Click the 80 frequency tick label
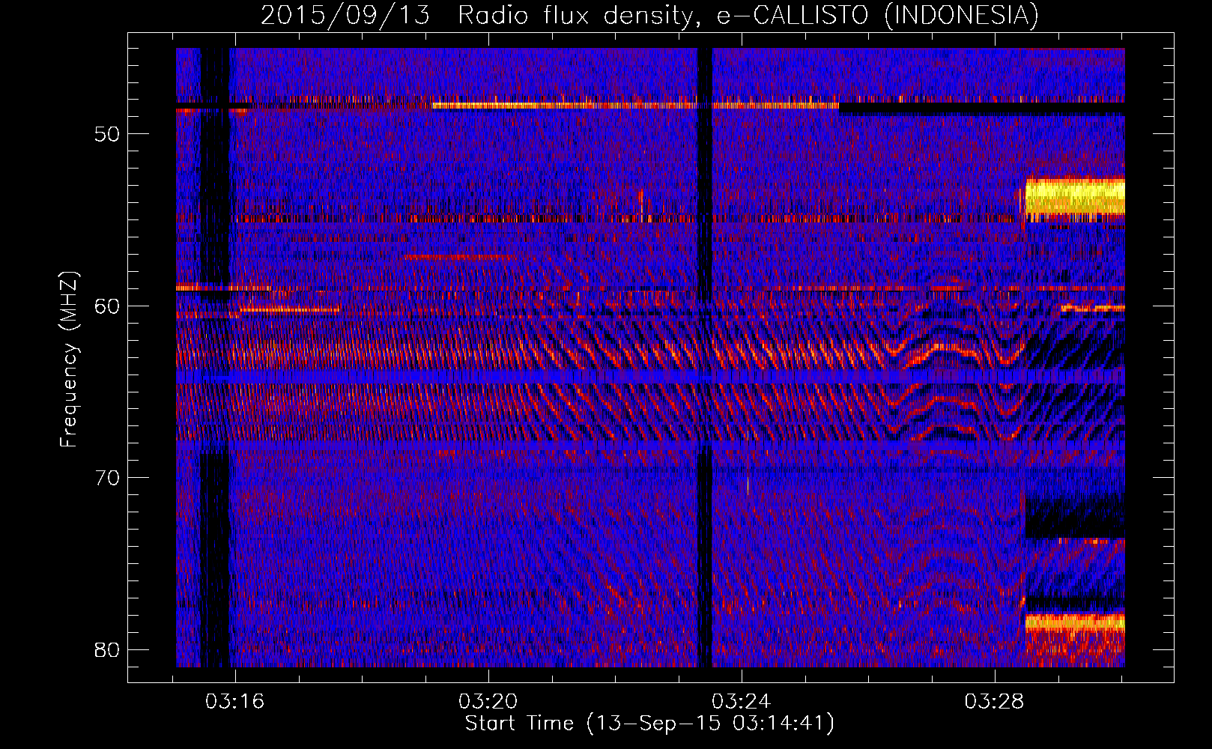This screenshot has height=749, width=1212. pos(107,649)
